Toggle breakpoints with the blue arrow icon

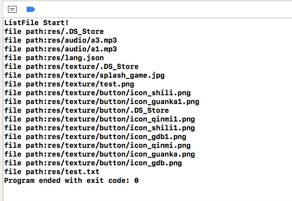(x=31, y=9)
